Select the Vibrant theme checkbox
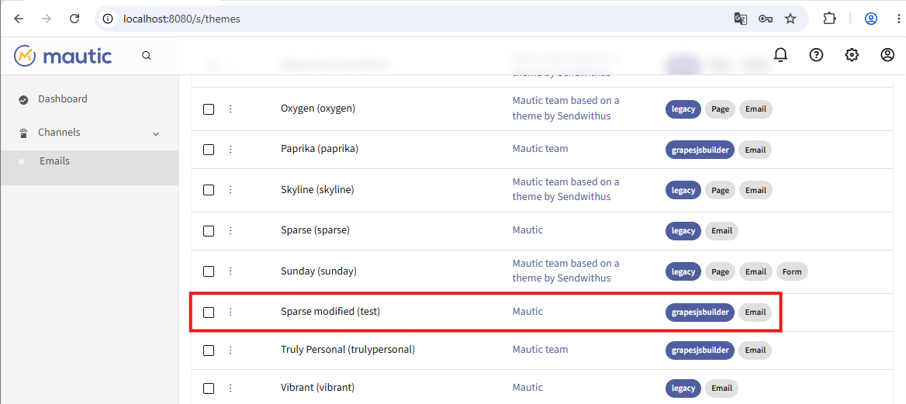Image resolution: width=906 pixels, height=404 pixels. (x=209, y=388)
